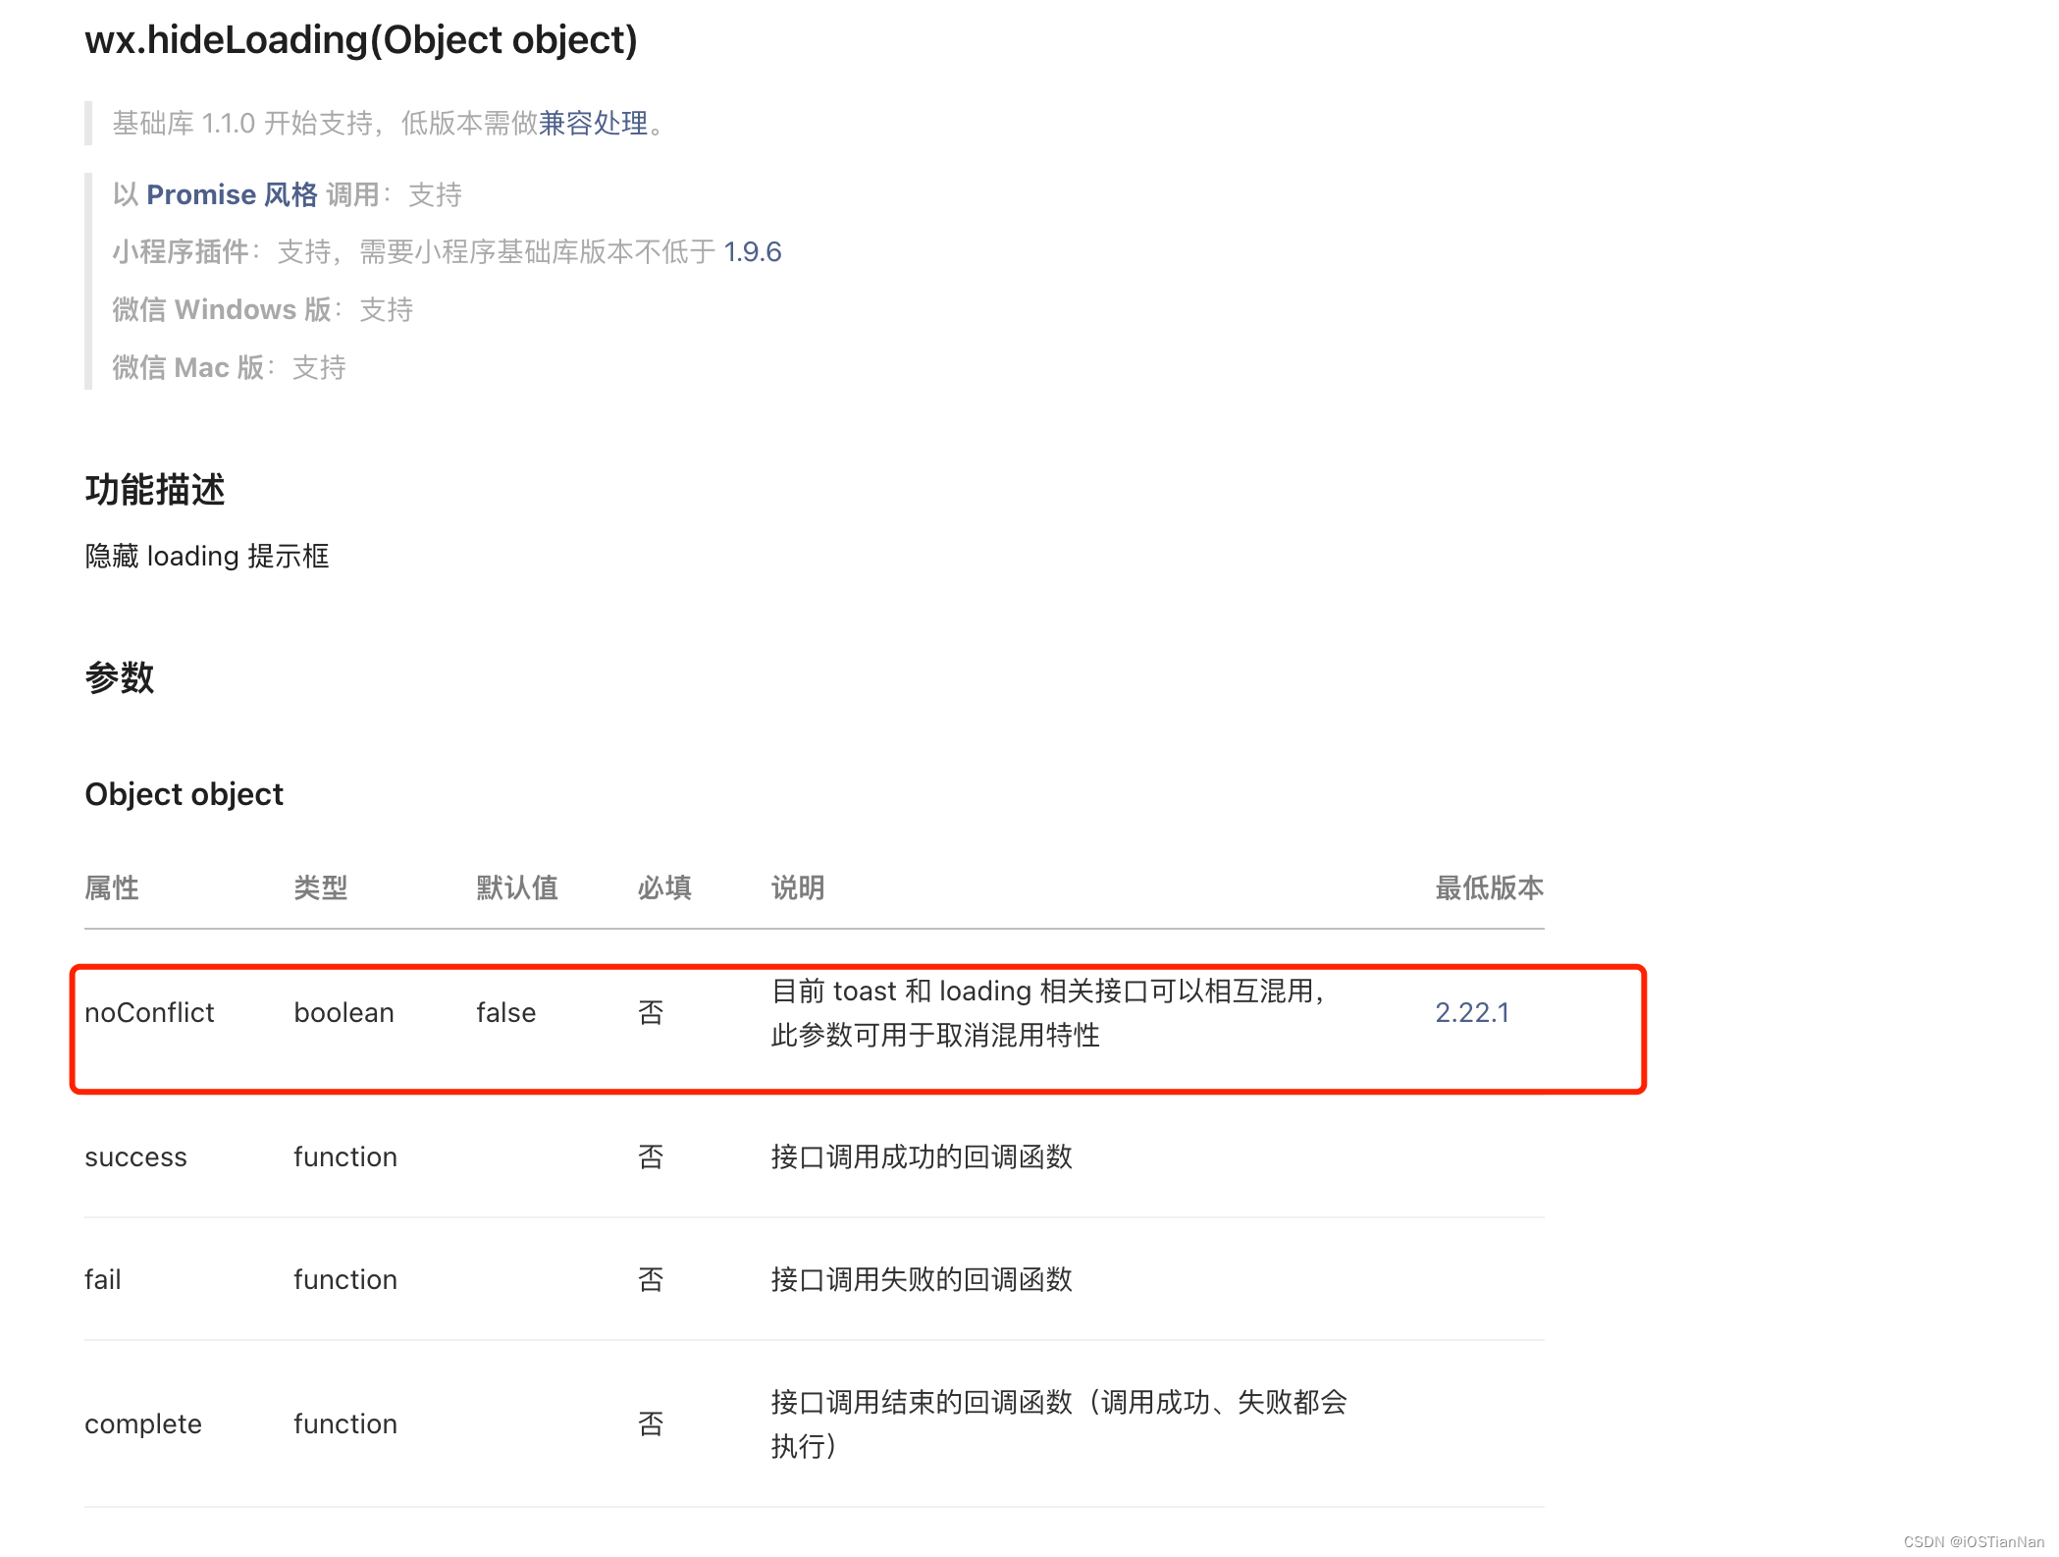Screen dimensions: 2059x1557
Task: Select the success property cell
Action: (x=135, y=1156)
